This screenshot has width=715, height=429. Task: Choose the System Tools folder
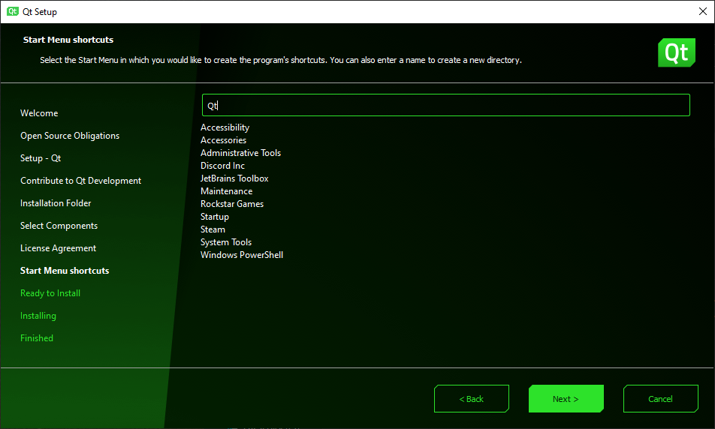coord(226,242)
